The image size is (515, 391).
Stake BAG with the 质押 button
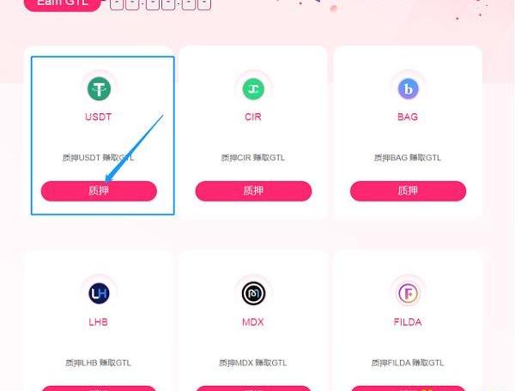pos(408,191)
